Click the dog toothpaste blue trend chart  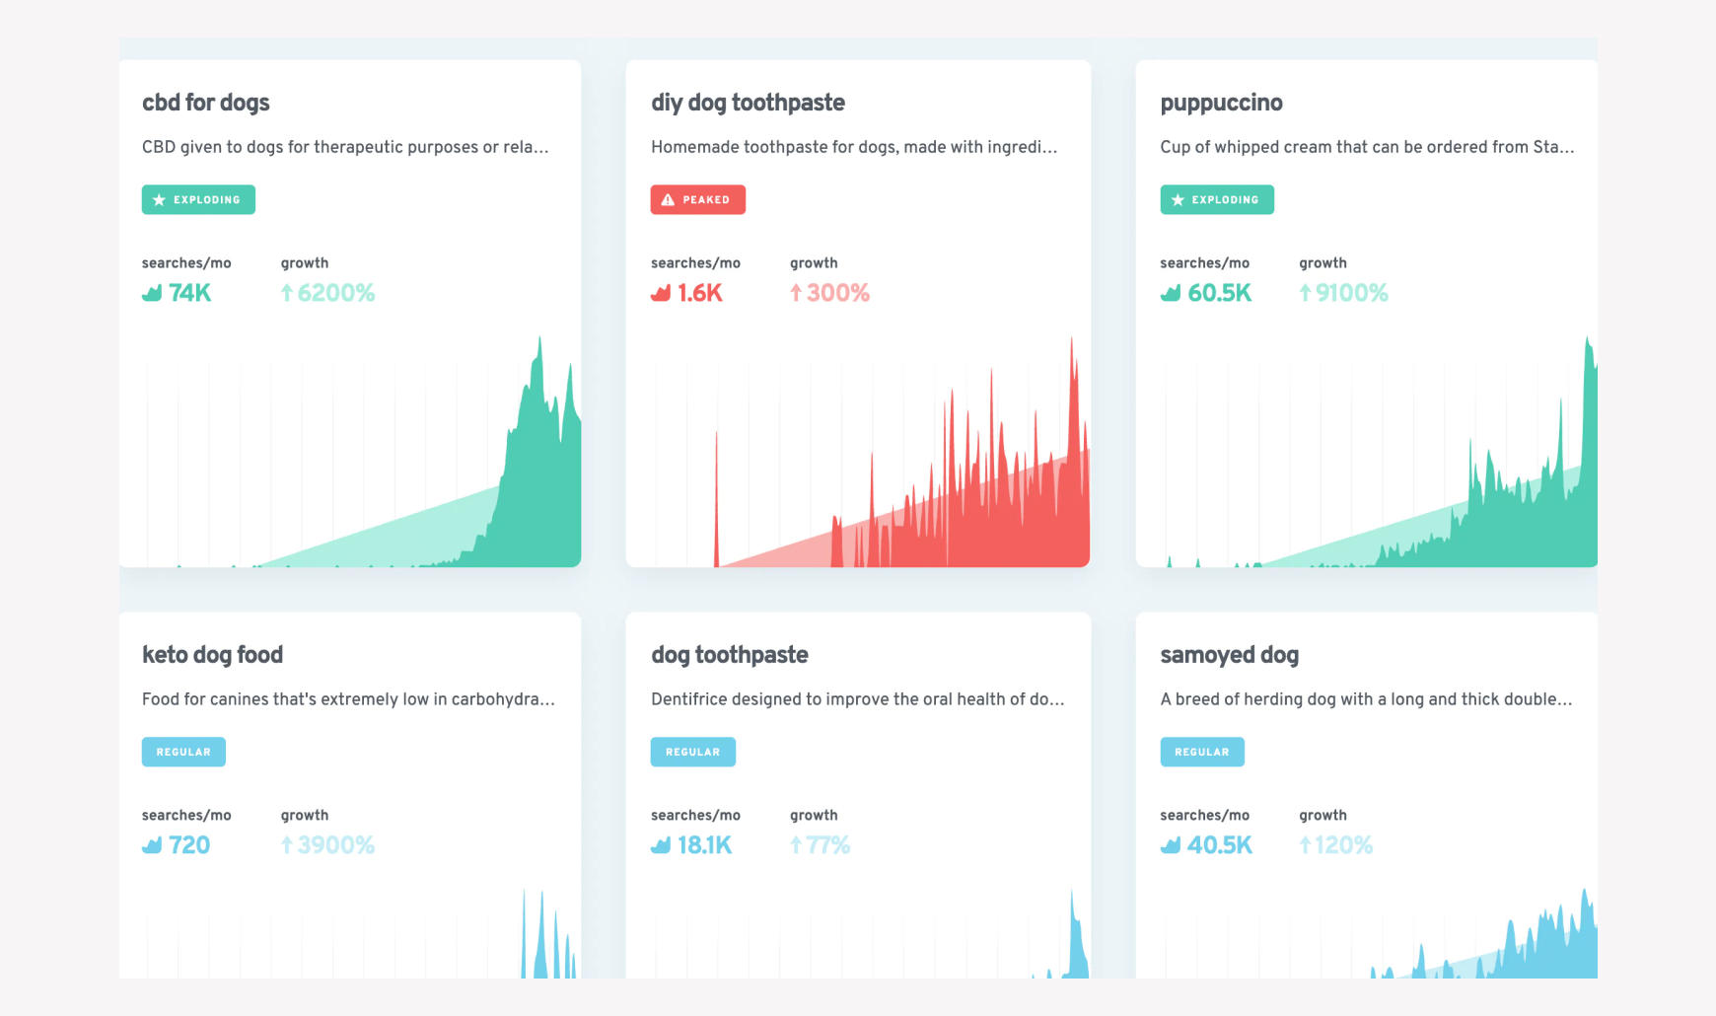pos(858,933)
